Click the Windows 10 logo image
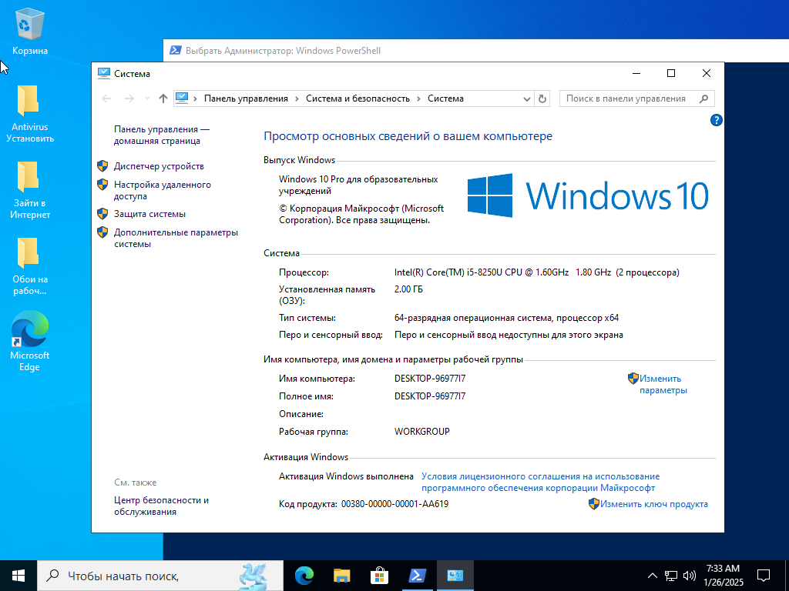789x591 pixels. click(x=588, y=195)
